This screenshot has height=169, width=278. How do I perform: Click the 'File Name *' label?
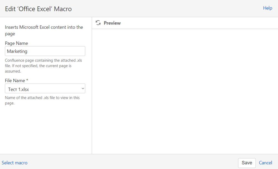pos(16,80)
